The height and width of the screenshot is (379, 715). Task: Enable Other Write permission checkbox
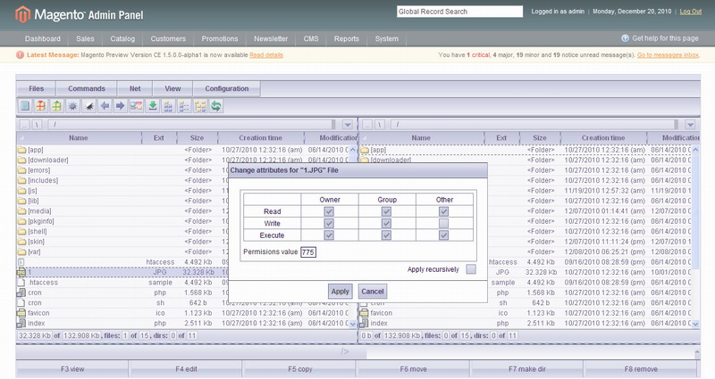[x=443, y=224]
